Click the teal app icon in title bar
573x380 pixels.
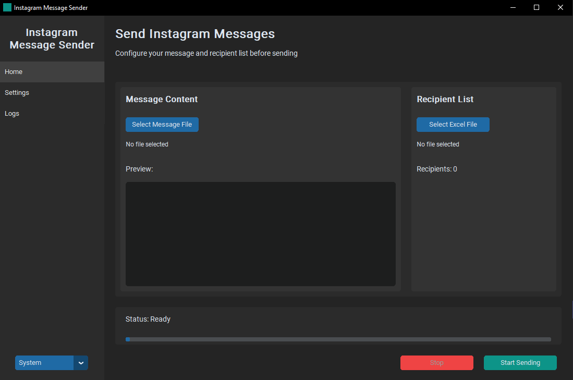(x=7, y=7)
